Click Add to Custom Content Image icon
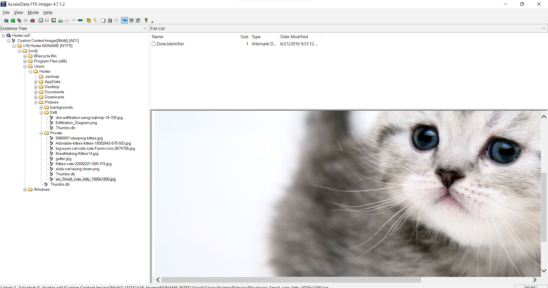 pyautogui.click(x=61, y=20)
